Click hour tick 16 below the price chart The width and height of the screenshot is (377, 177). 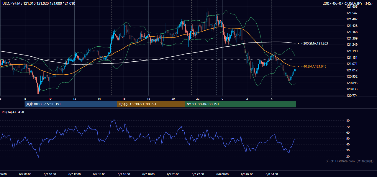(x=124, y=99)
